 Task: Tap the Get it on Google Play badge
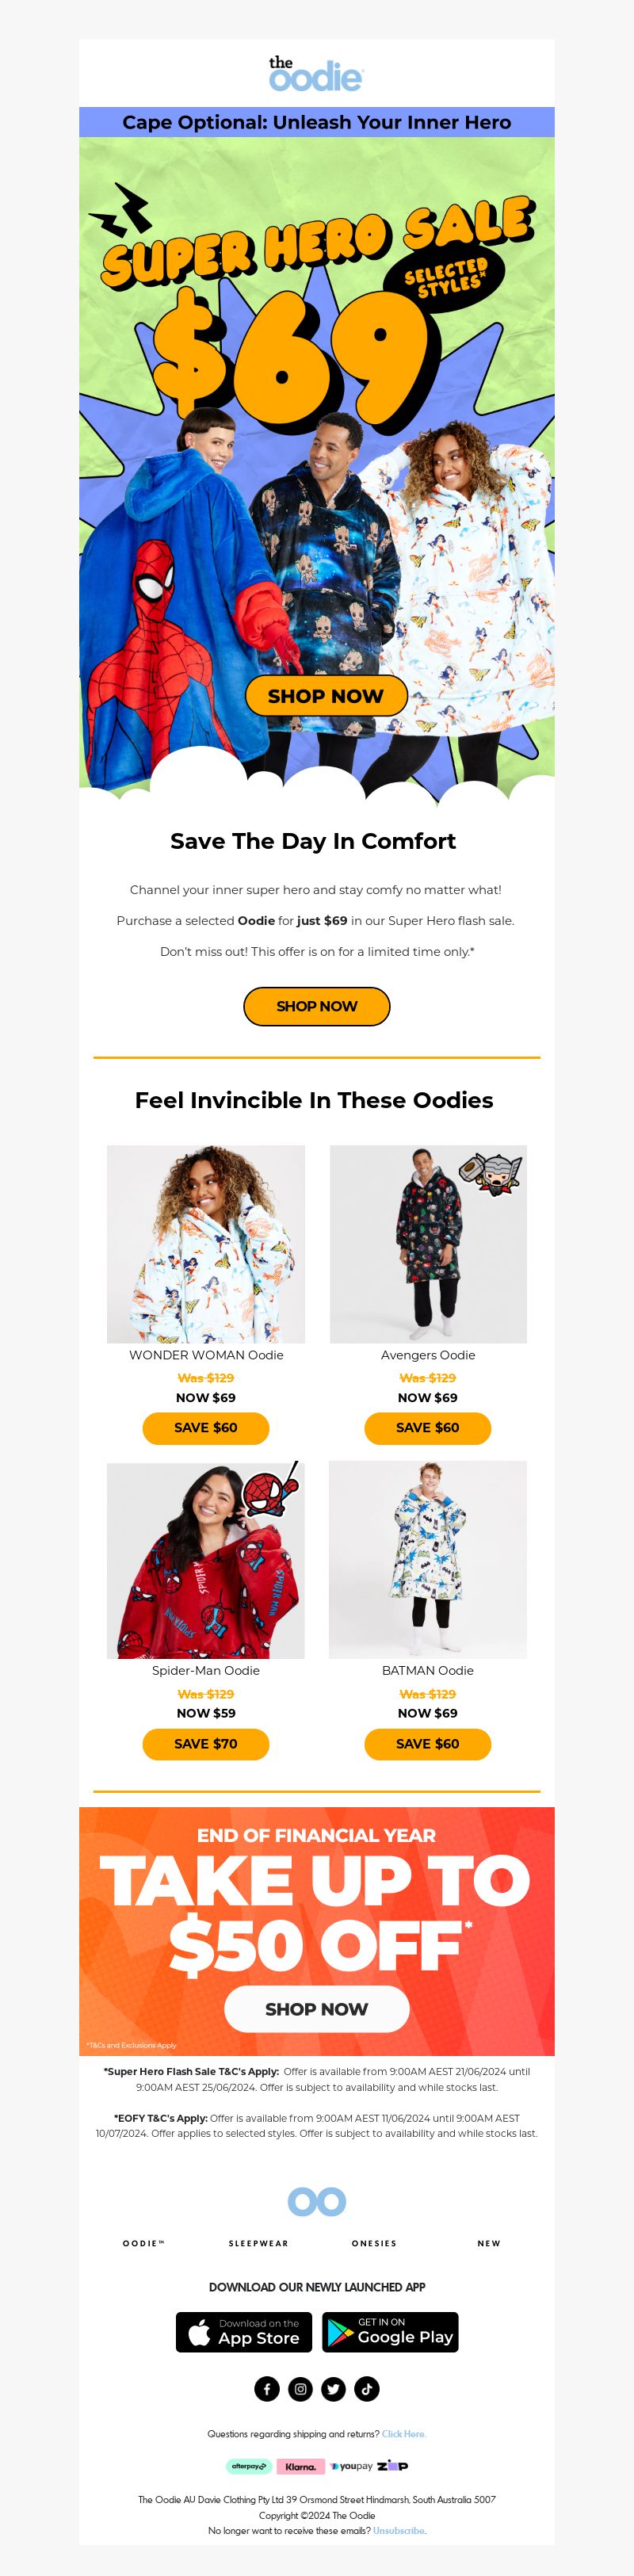coord(390,2332)
